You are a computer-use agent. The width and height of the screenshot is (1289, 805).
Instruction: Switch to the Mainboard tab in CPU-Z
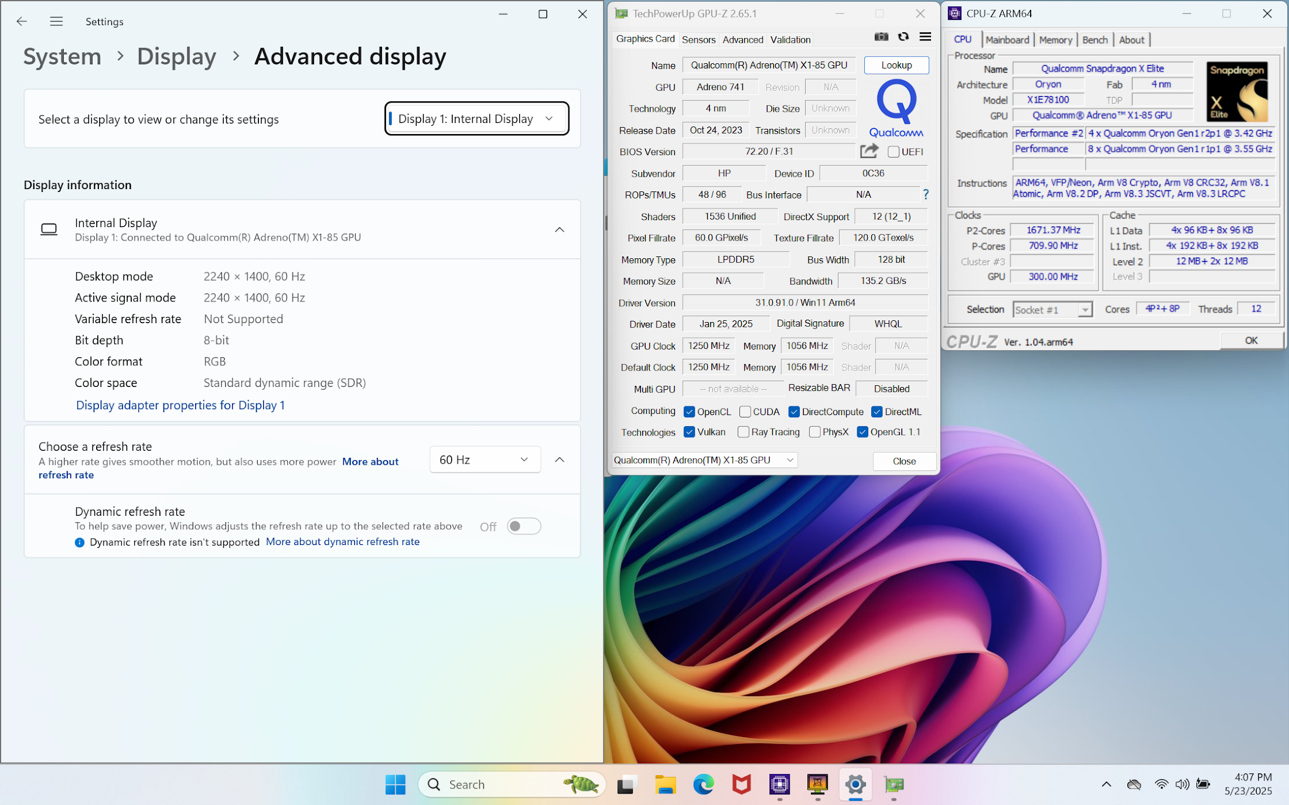(1007, 40)
